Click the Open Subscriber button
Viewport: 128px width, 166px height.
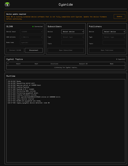pyautogui.click(x=66, y=50)
